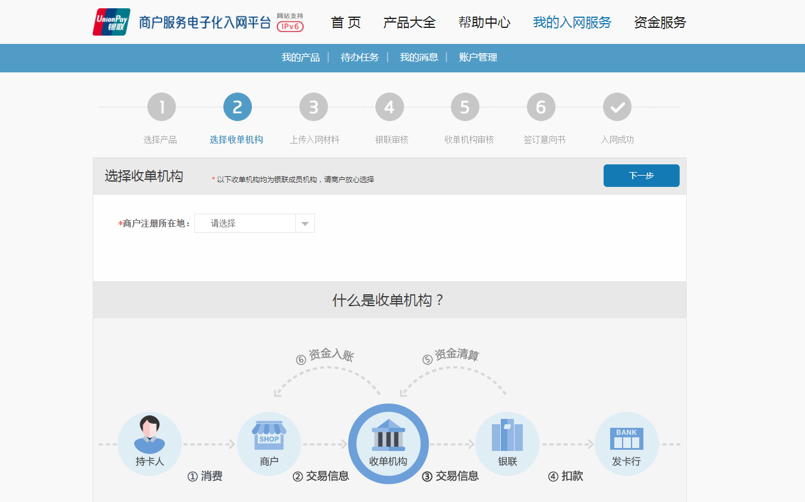Click the cardholder 持卡人 person icon
Image resolution: width=805 pixels, height=502 pixels.
150,435
